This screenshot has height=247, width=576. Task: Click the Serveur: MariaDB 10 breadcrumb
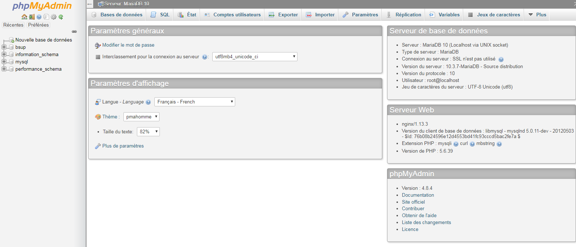pos(127,4)
